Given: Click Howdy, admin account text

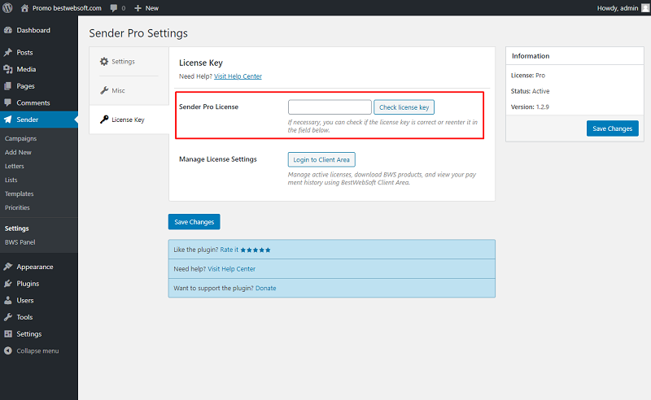Looking at the screenshot, I should click(618, 8).
